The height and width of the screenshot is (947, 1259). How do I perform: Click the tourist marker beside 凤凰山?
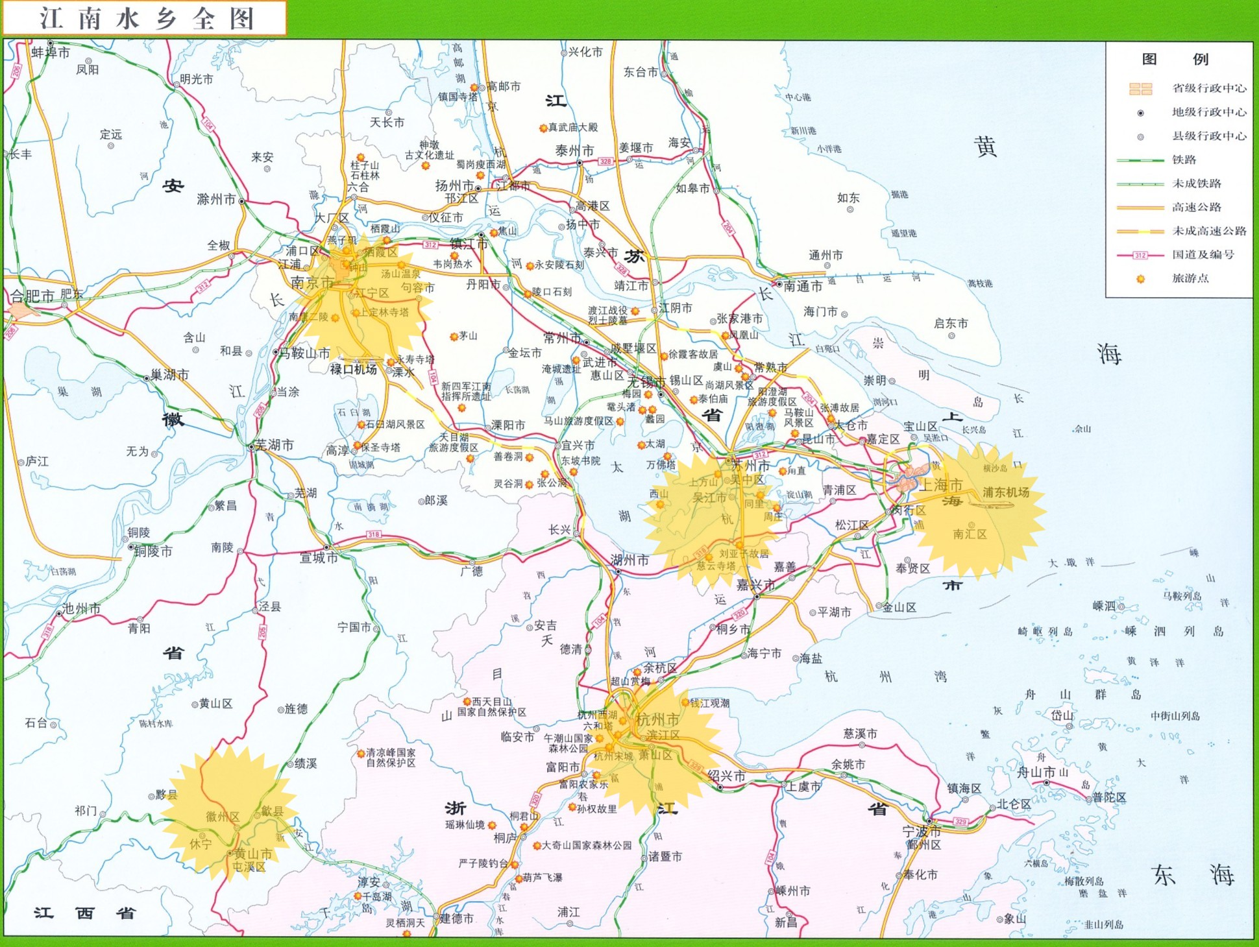[725, 336]
